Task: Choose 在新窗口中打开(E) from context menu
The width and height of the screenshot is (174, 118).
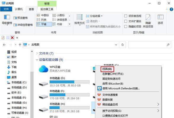Action: (x=113, y=74)
